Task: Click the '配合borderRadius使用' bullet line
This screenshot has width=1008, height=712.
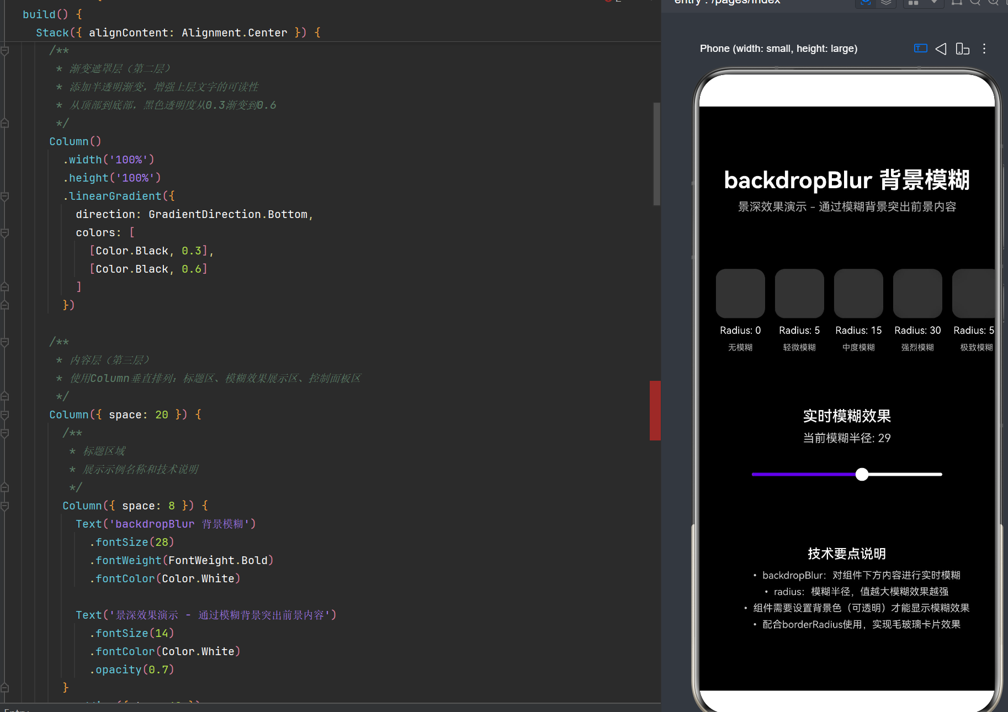Action: 857,624
